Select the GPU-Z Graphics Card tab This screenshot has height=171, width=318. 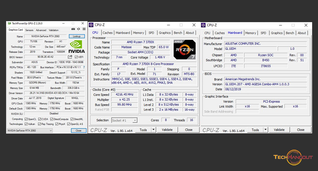16,30
